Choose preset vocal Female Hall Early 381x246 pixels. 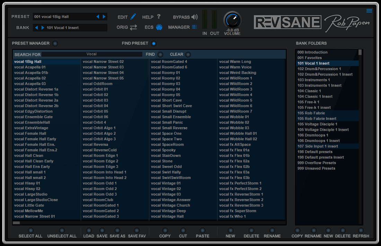tap(47, 139)
